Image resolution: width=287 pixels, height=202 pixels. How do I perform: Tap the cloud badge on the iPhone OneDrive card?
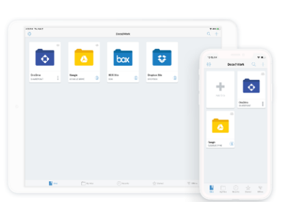click(x=263, y=74)
